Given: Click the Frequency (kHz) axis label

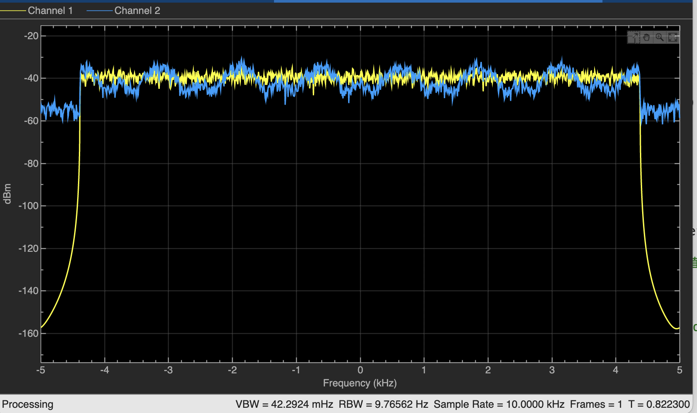Looking at the screenshot, I should (x=360, y=383).
